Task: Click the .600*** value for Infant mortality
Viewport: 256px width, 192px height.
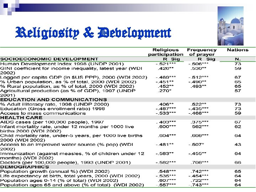Action: tap(167, 127)
